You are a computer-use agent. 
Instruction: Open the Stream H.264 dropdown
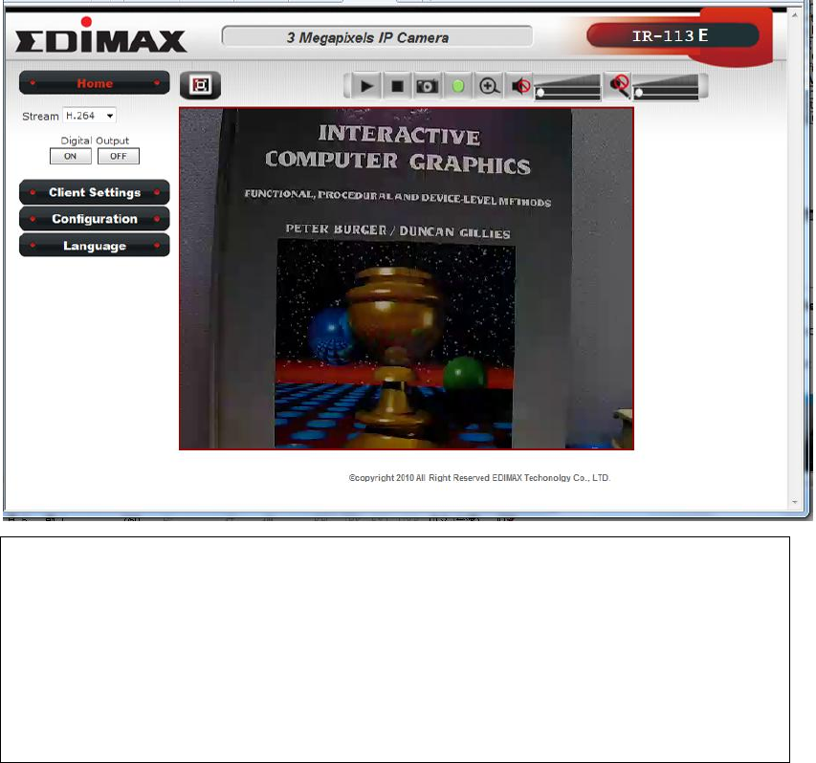point(89,116)
